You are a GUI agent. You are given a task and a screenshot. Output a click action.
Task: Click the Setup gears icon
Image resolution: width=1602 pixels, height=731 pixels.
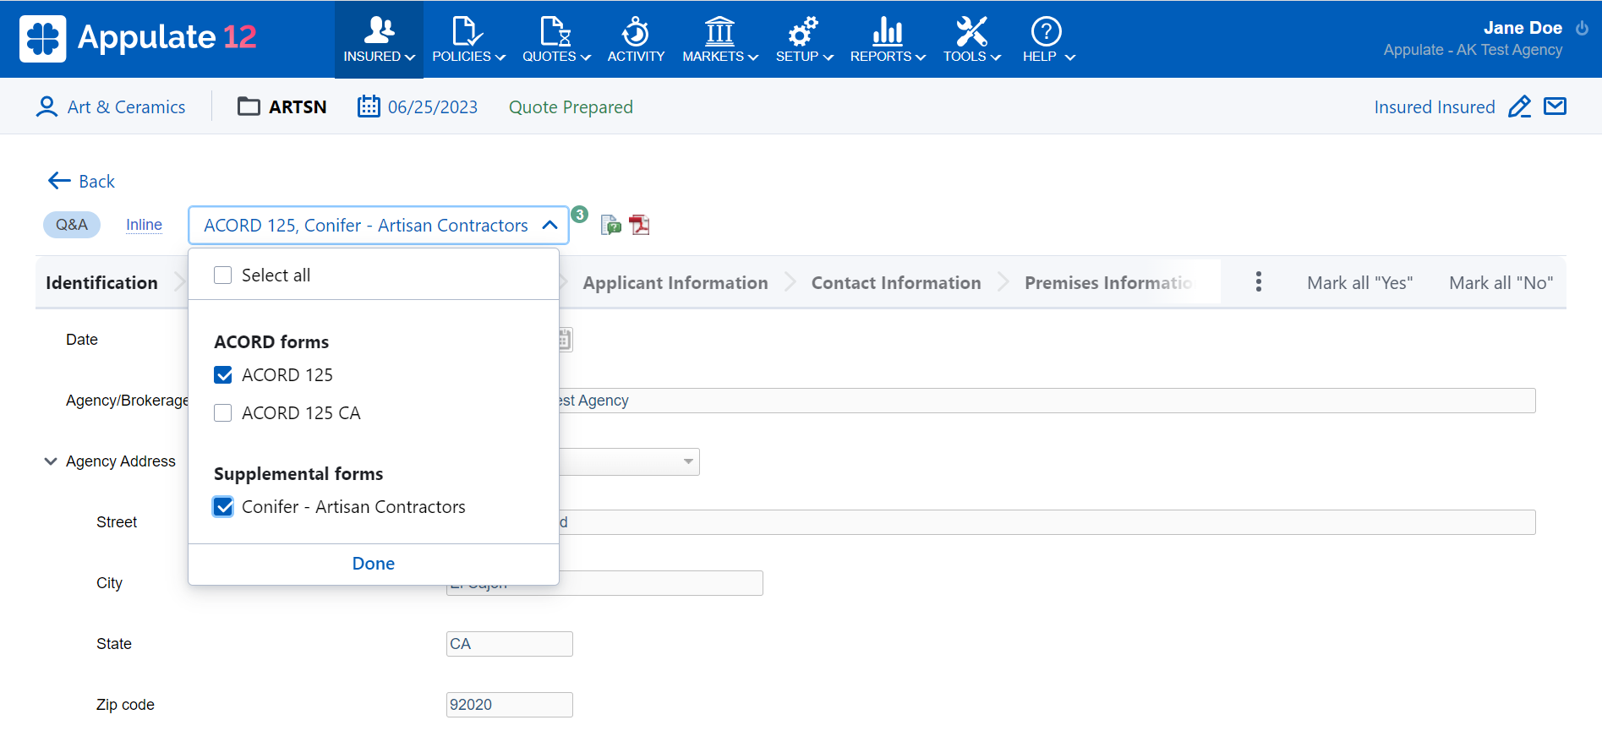pyautogui.click(x=803, y=31)
